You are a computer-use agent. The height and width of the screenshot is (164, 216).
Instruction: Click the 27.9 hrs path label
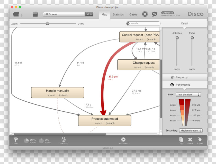click(x=137, y=91)
